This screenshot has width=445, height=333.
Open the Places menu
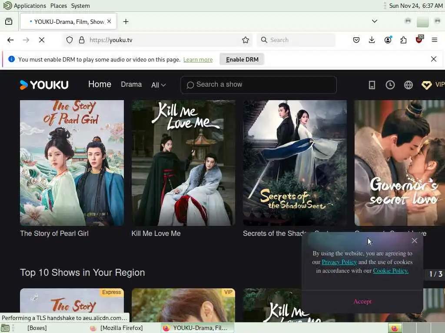click(59, 6)
